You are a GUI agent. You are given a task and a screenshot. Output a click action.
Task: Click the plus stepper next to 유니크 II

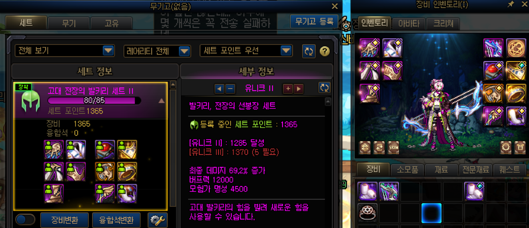pos(287,88)
